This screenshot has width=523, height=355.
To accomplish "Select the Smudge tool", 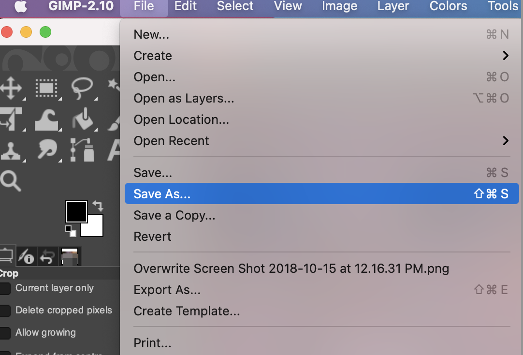I will (47, 150).
